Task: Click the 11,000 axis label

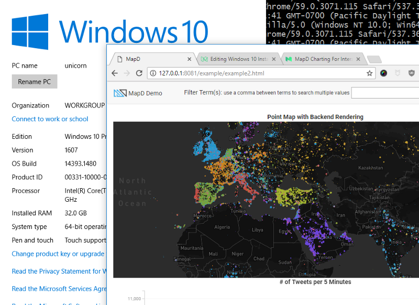Action: 134,299
